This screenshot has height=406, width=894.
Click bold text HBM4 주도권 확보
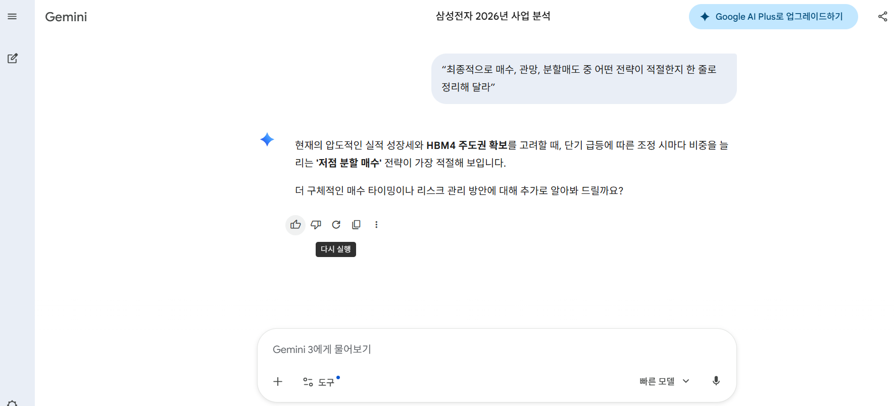pos(467,145)
